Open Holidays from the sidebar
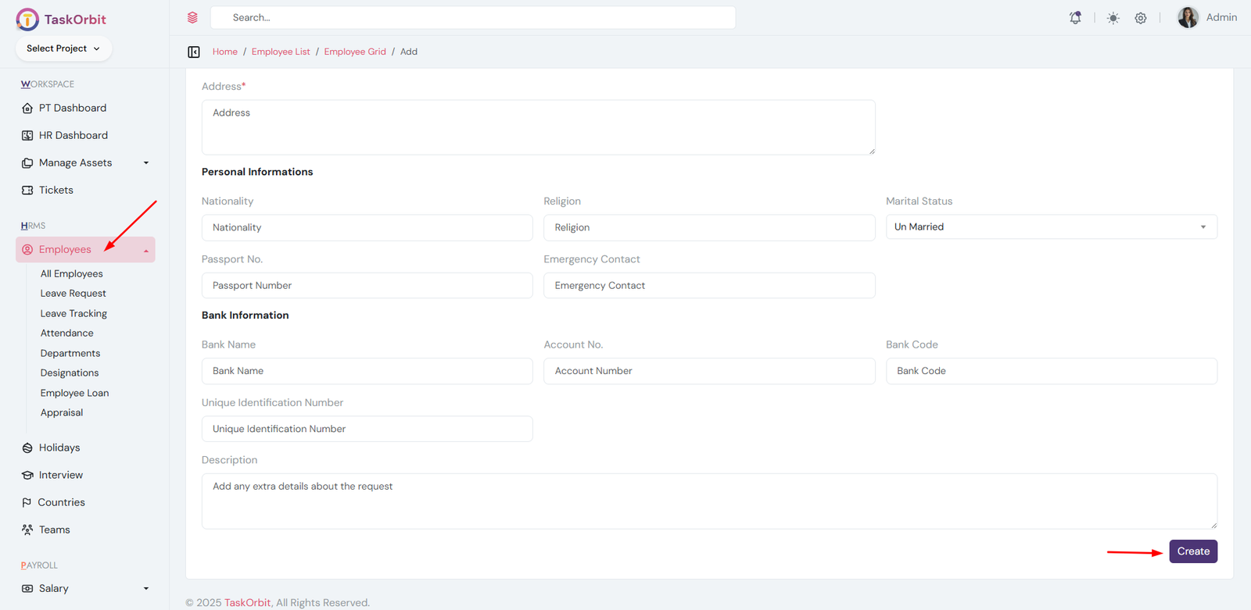 coord(59,448)
